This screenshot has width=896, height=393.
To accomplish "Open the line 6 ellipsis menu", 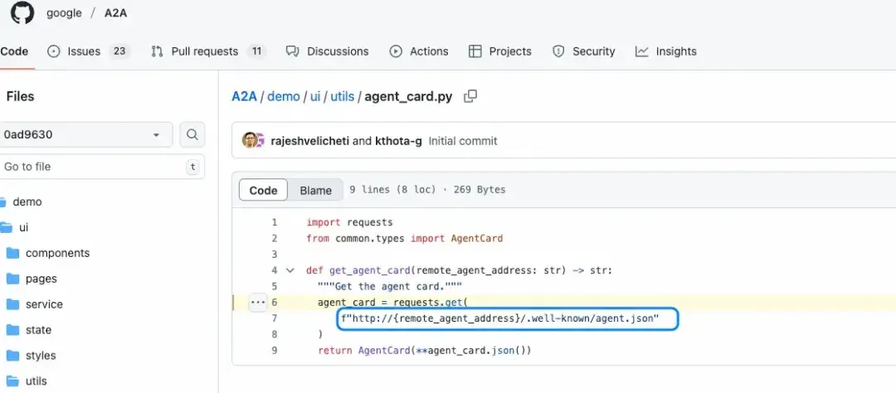I will click(257, 303).
